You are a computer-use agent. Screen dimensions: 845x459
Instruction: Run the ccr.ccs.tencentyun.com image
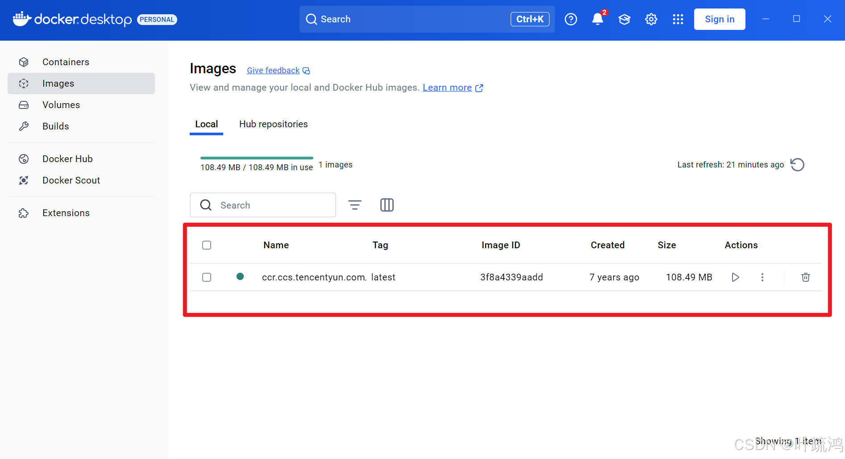tap(735, 277)
